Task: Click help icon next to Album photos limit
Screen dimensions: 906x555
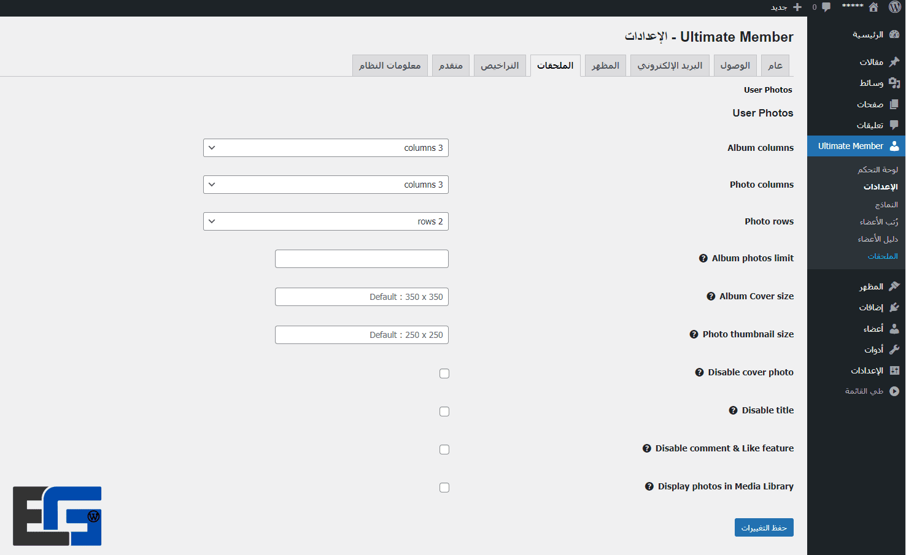Action: pyautogui.click(x=703, y=258)
